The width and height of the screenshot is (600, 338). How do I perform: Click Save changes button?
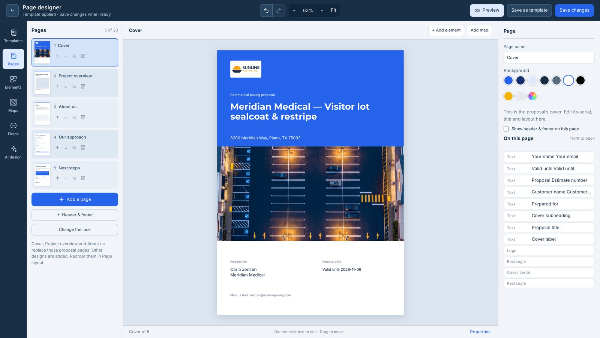point(574,11)
